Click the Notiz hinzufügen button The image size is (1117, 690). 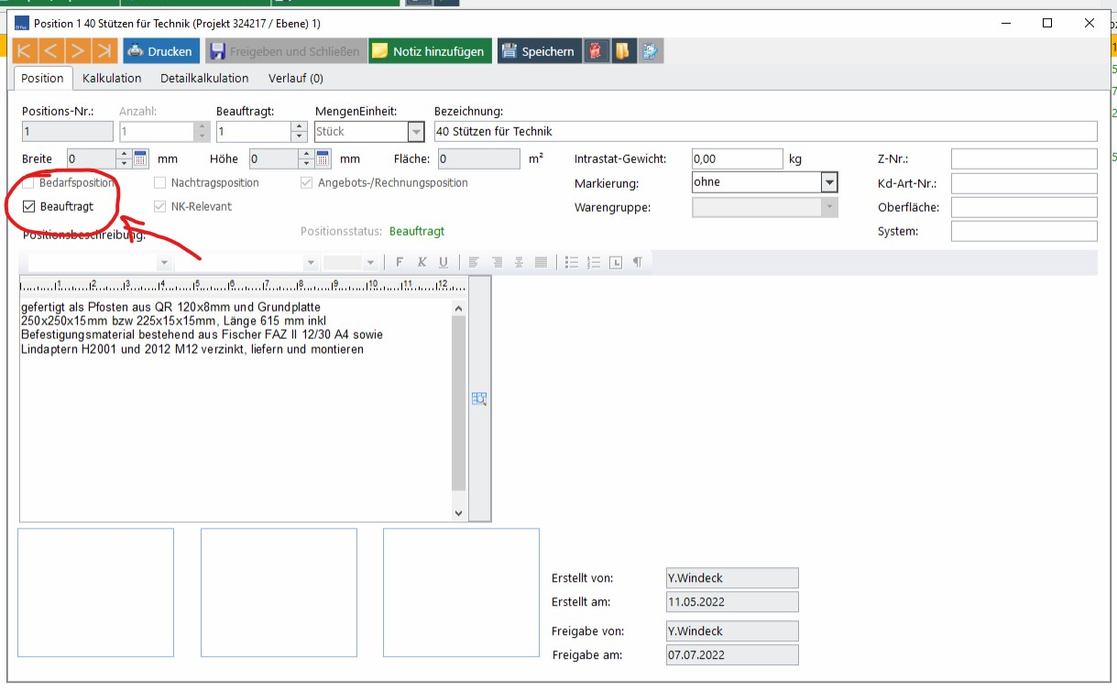click(430, 51)
